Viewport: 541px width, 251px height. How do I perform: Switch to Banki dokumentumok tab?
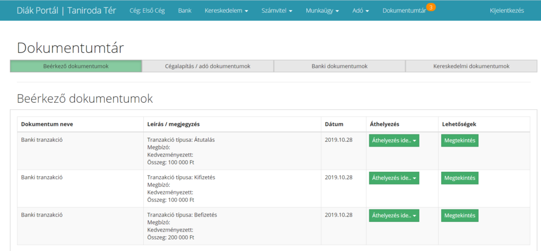pyautogui.click(x=339, y=66)
